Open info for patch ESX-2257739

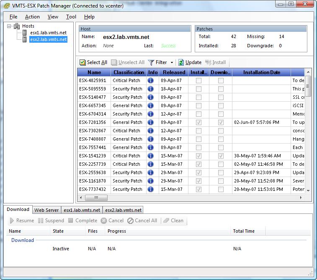point(150,164)
